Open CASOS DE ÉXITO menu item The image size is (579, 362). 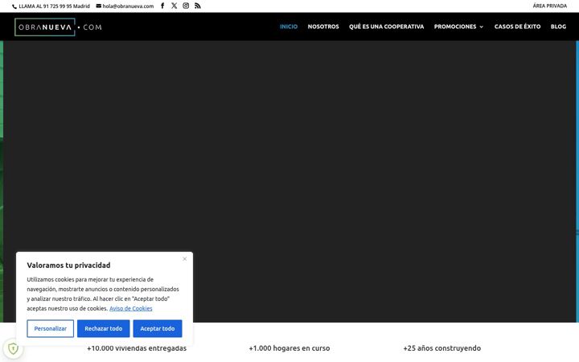coord(517,27)
